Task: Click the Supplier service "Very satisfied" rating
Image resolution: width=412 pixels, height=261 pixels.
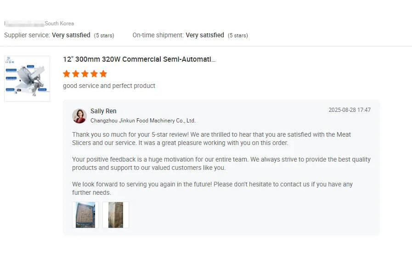Action: coord(71,35)
